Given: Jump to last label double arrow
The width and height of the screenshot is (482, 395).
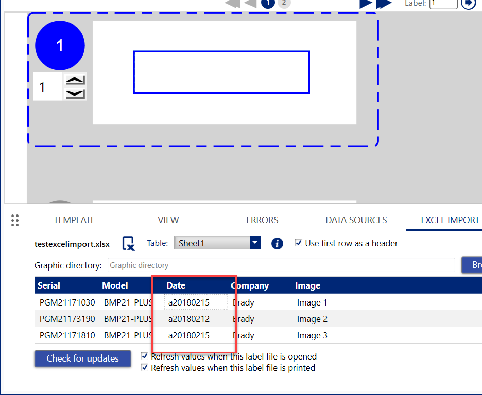Looking at the screenshot, I should [384, 3].
